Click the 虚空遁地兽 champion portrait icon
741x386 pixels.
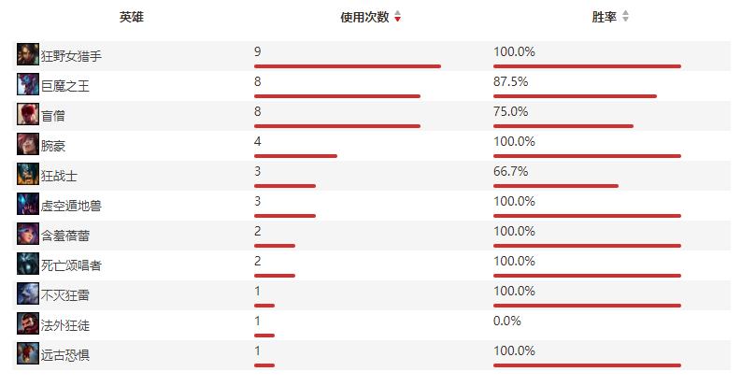click(28, 204)
